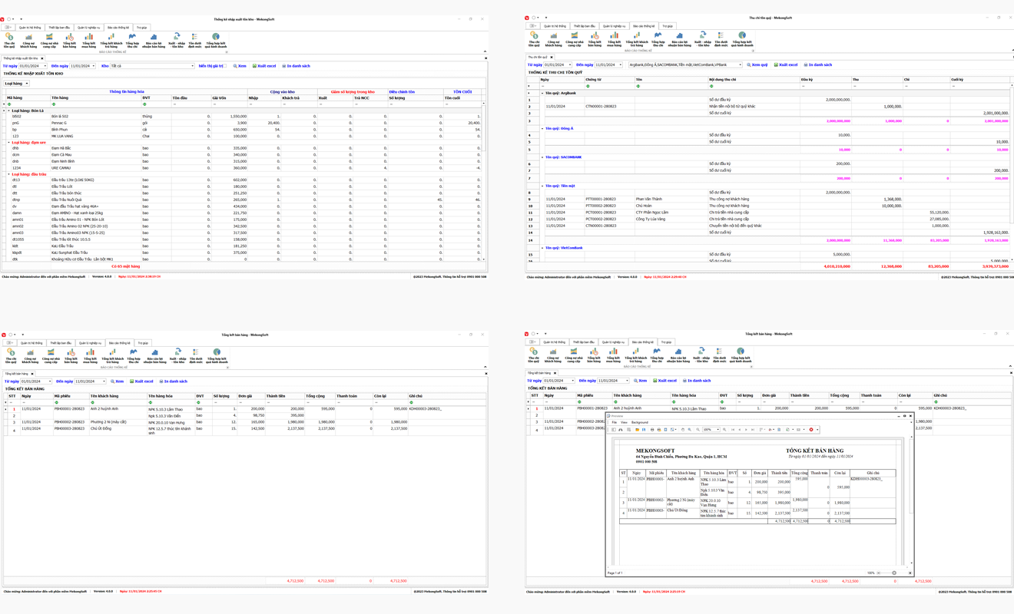
Task: Open the 'Kho' Tất cả dropdown
Action: (192, 66)
